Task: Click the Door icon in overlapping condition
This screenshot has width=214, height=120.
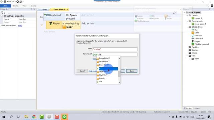Action: 64,27
